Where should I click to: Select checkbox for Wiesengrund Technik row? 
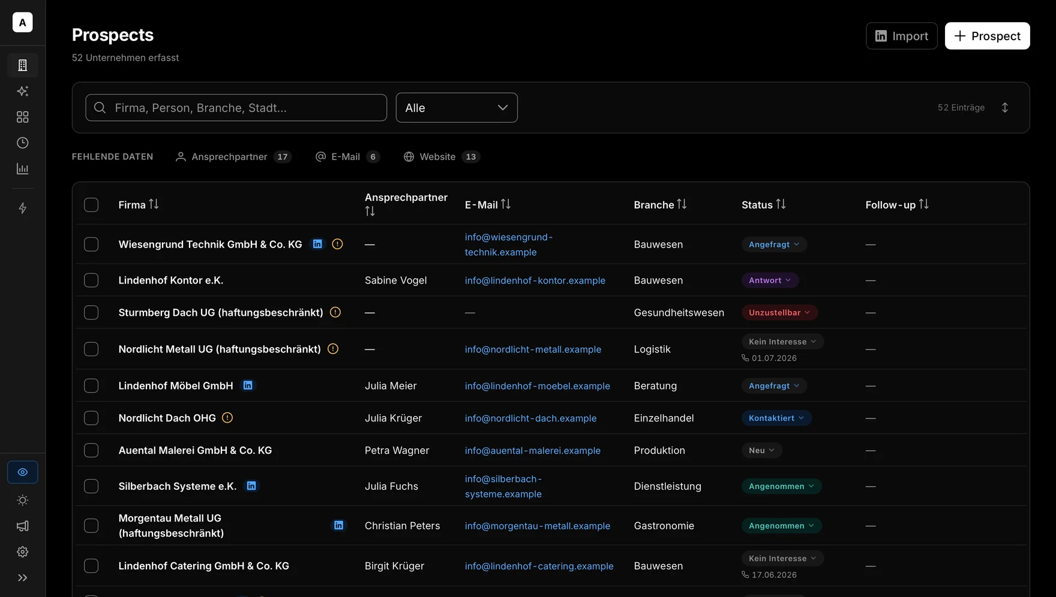pos(91,244)
